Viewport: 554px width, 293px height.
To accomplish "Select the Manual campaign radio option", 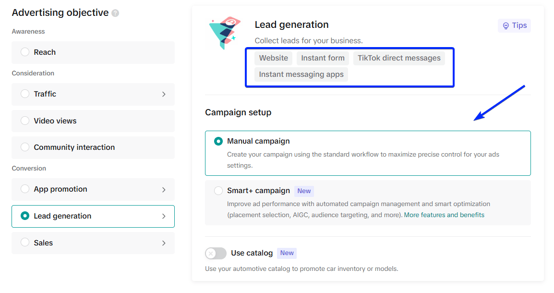I will click(218, 141).
